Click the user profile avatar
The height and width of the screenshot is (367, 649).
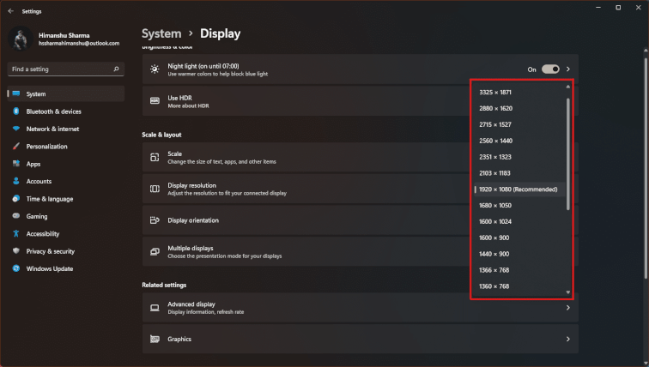(x=21, y=39)
